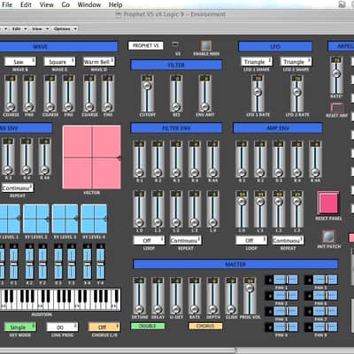Open the Window menu
Image resolution: width=354 pixels, height=354 pixels.
tap(89, 4)
